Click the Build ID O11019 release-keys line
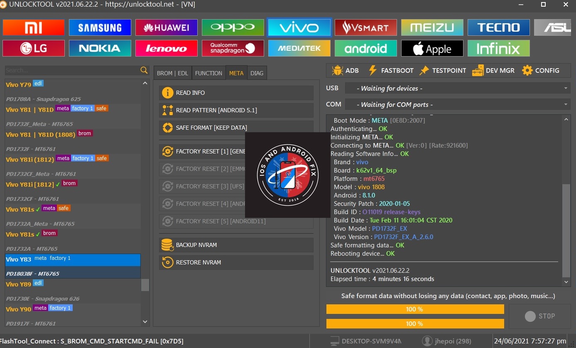This screenshot has width=576, height=348. 377,212
